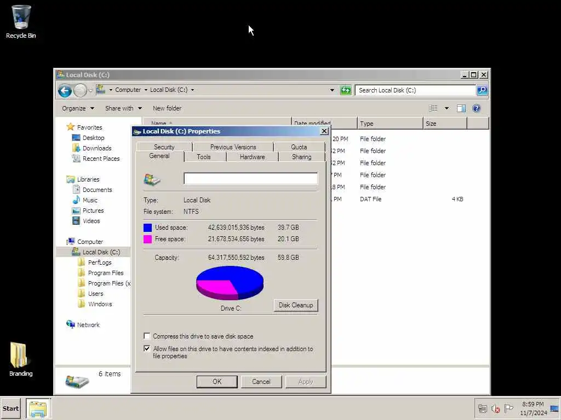The image size is (561, 420).
Task: Click the Apply button
Action: 306,381
